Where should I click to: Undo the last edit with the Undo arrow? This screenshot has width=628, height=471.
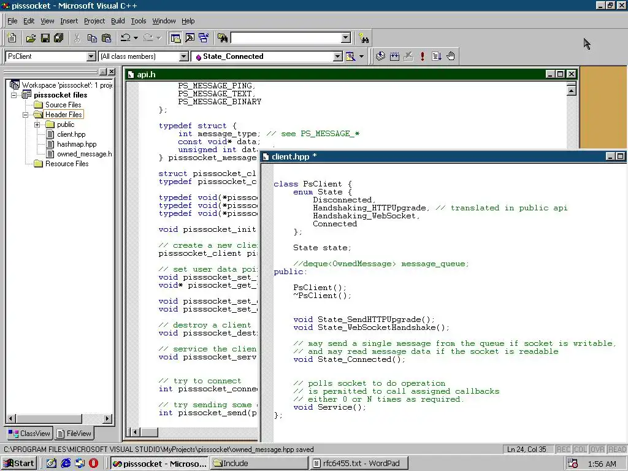[125, 38]
